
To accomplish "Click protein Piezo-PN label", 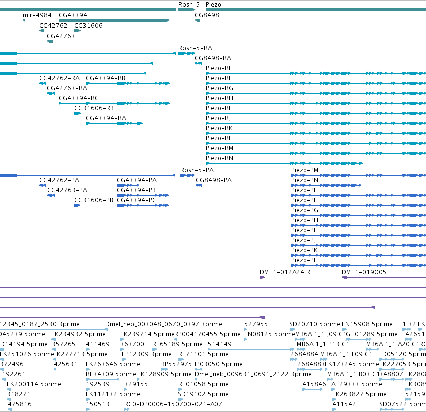I will coord(305,180).
